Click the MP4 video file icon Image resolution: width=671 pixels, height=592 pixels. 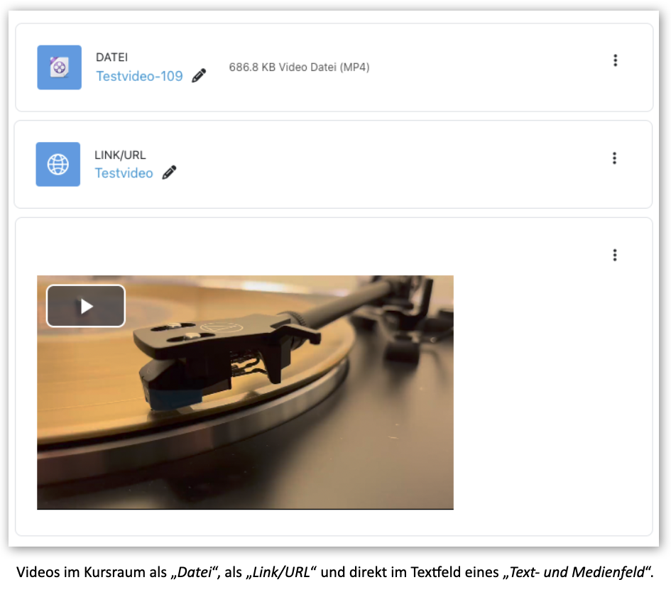[59, 67]
